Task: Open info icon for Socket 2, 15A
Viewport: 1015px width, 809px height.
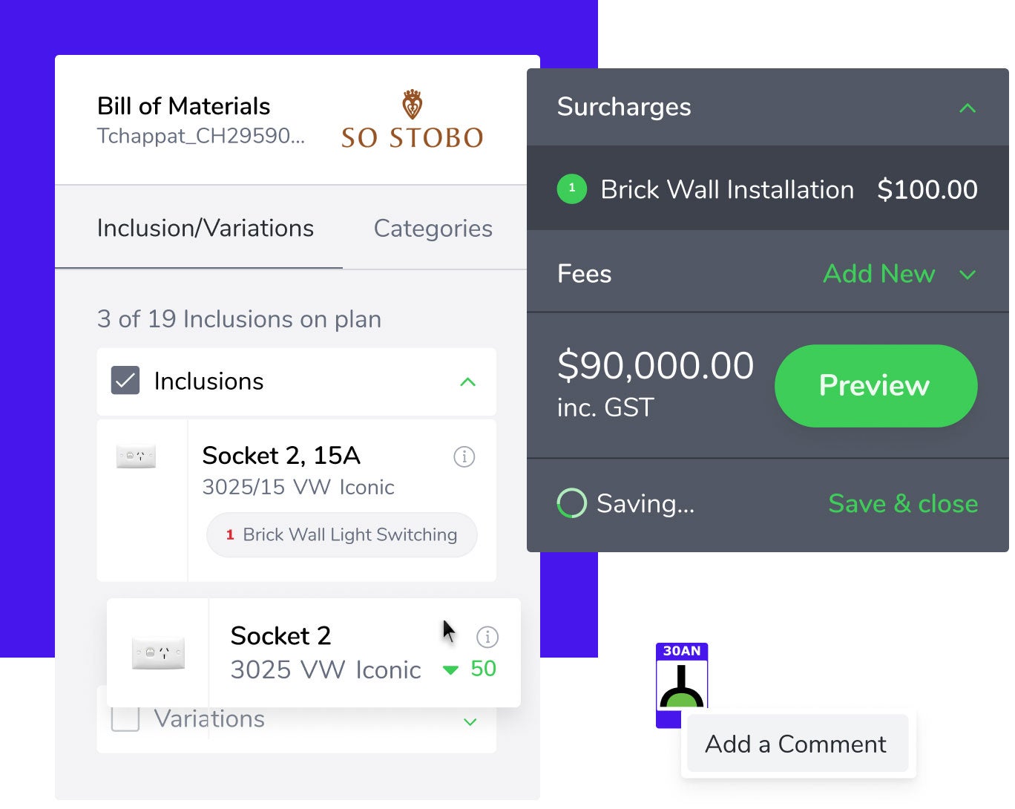Action: (464, 456)
